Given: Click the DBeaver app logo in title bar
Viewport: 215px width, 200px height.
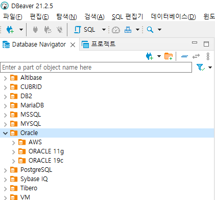Looking at the screenshot, I should [5, 6].
